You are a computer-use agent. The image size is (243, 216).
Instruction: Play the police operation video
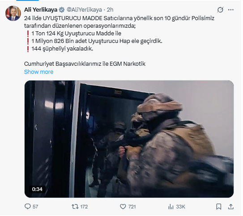tap(129, 139)
